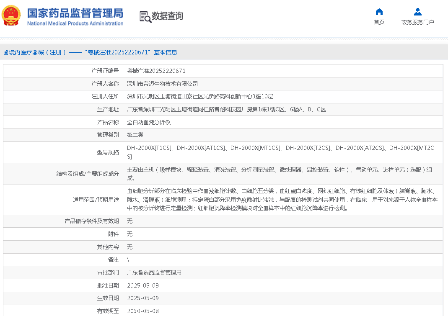Click the 国家药品监督管理局 title

75,13
